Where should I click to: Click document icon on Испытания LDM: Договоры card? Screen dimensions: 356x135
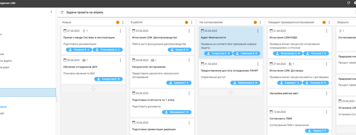click(290, 64)
